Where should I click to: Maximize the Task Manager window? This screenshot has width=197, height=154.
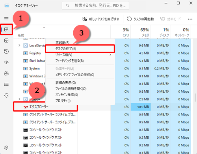coord(178,3)
